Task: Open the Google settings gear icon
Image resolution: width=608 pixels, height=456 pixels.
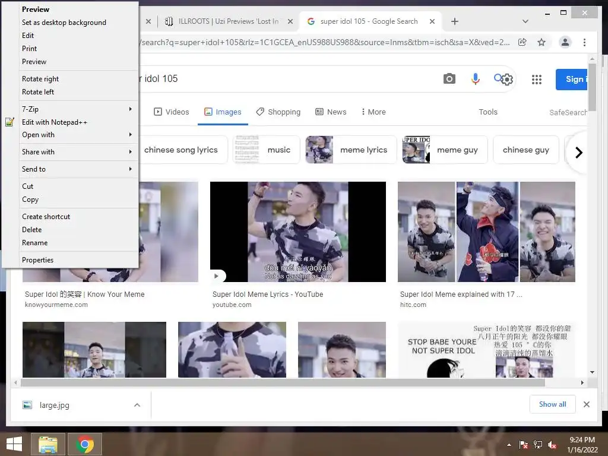Action: pos(507,80)
